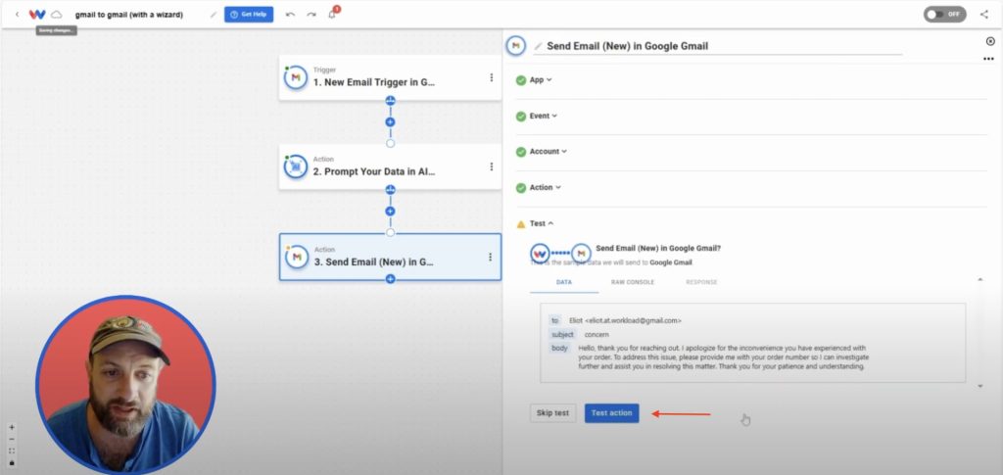The image size is (1003, 475).
Task: Click the Test action button
Action: 611,413
